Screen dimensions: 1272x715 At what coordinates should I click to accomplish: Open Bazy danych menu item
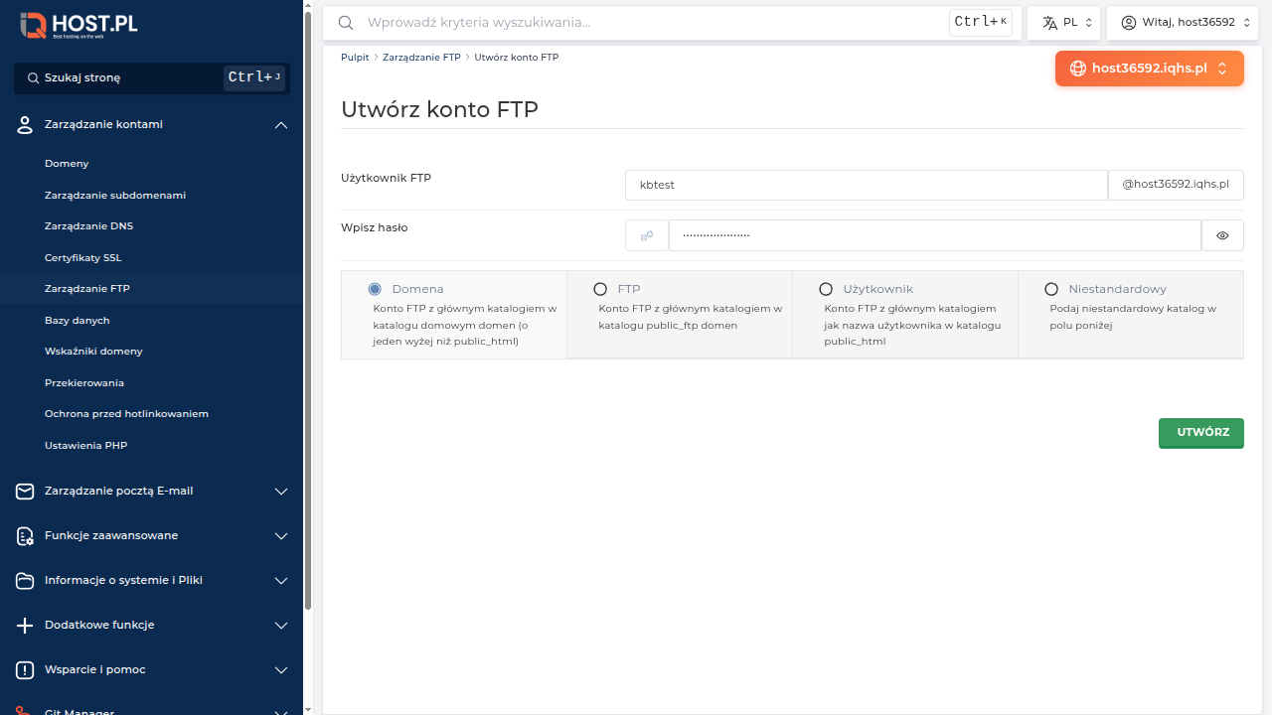click(x=78, y=320)
